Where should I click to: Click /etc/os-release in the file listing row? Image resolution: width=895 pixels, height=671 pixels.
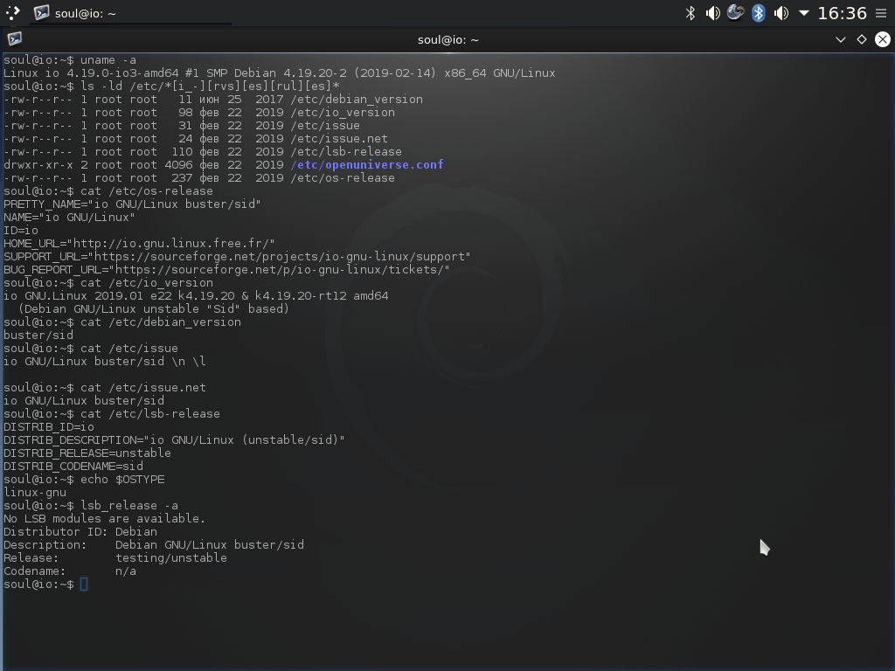click(343, 178)
